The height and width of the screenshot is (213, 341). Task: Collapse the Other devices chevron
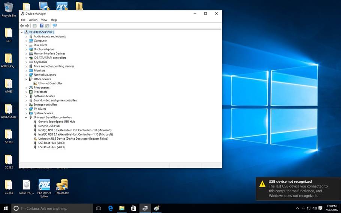tap(26, 79)
